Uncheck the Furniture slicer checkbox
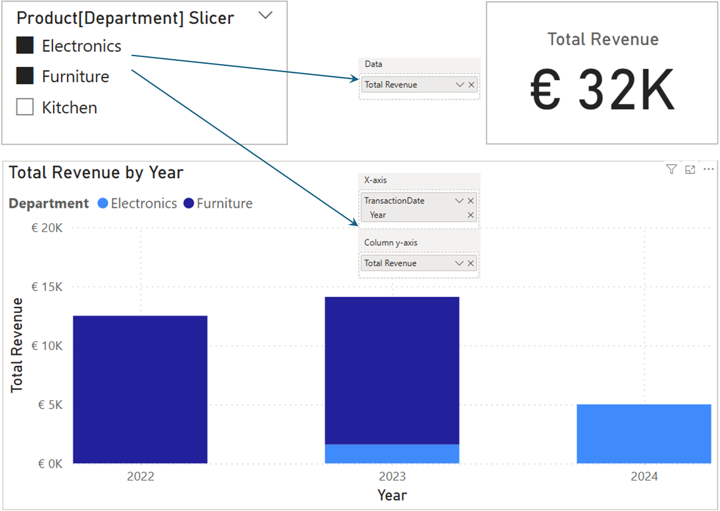Screen dimensions: 720x511 click(25, 76)
